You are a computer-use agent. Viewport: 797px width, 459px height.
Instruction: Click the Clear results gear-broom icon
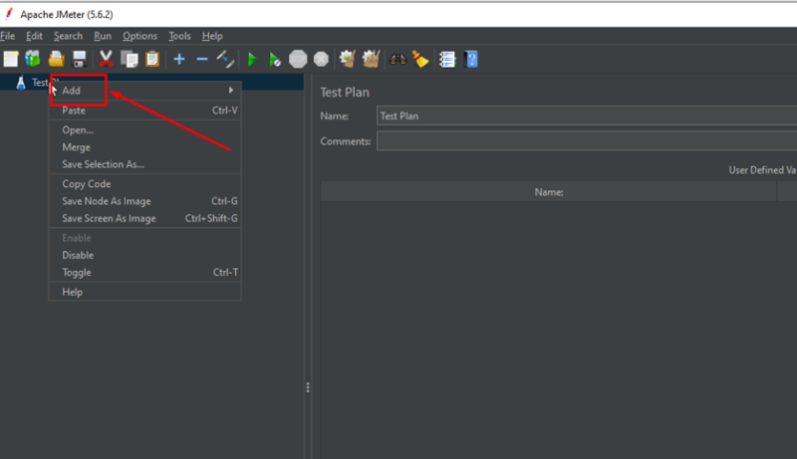(347, 59)
